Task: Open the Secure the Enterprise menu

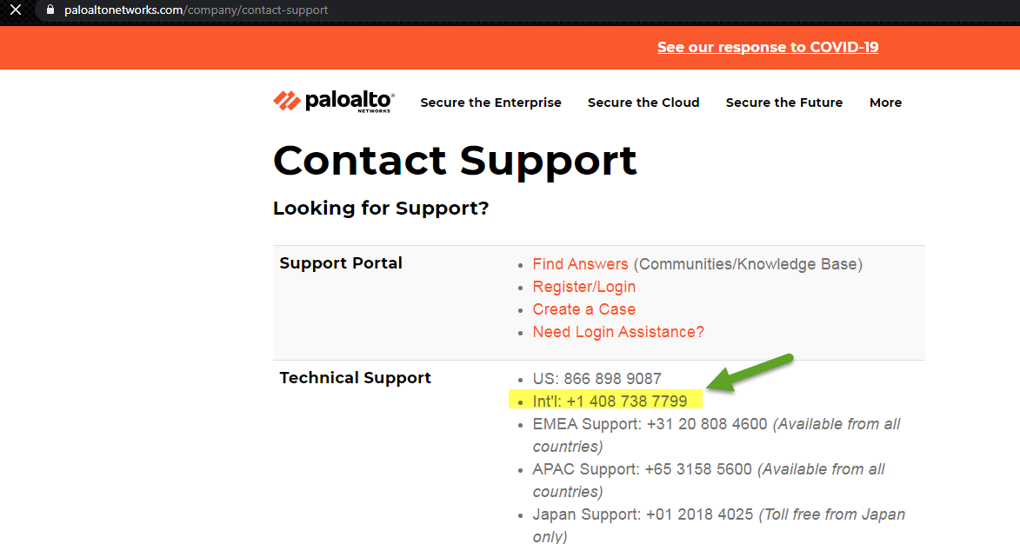Action: [x=490, y=103]
